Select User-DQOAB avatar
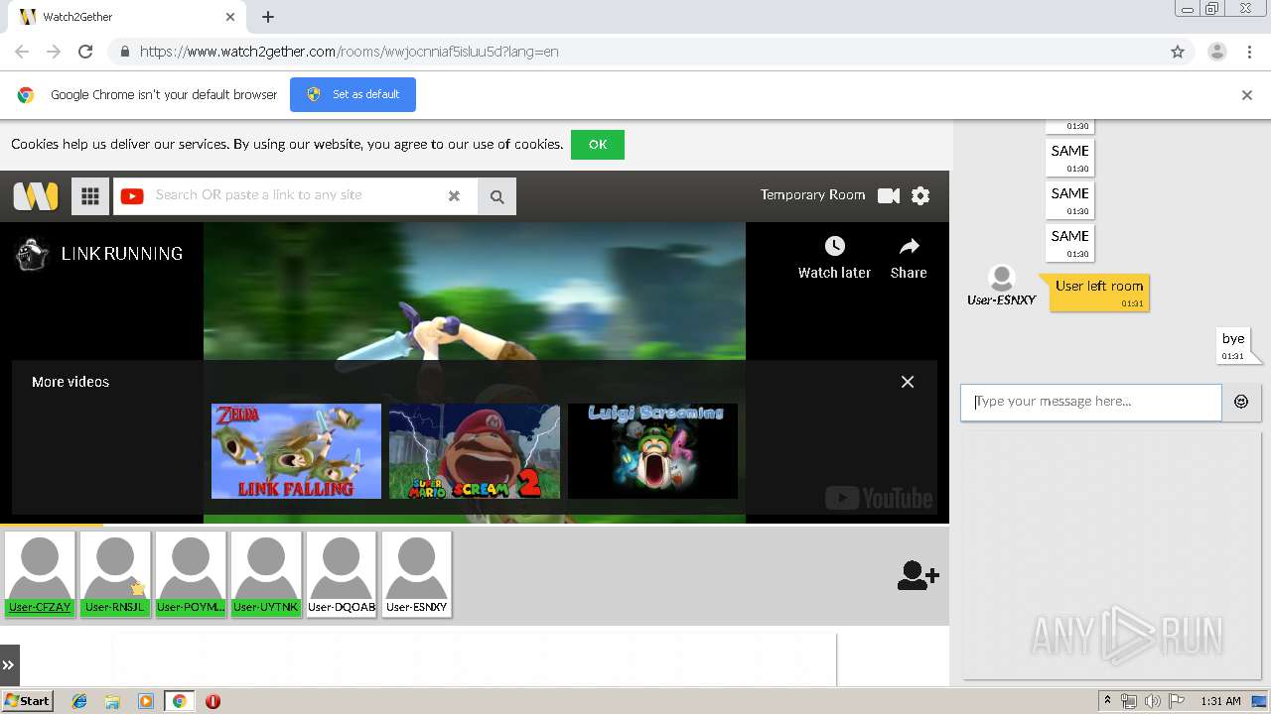 pos(342,575)
